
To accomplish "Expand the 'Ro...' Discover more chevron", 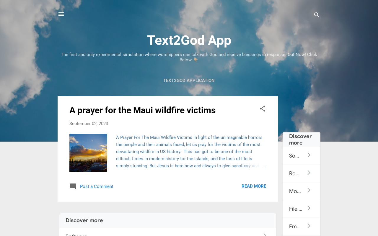I will 309,173.
